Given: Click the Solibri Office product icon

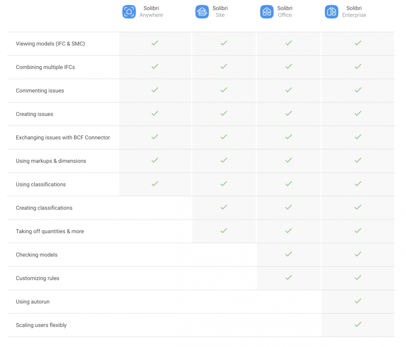Looking at the screenshot, I should pos(267,12).
